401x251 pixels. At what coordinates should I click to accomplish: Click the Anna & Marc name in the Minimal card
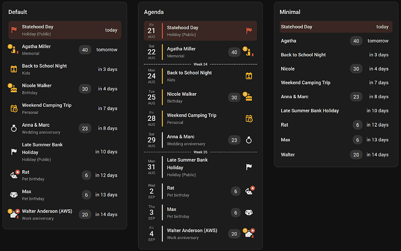[294, 96]
